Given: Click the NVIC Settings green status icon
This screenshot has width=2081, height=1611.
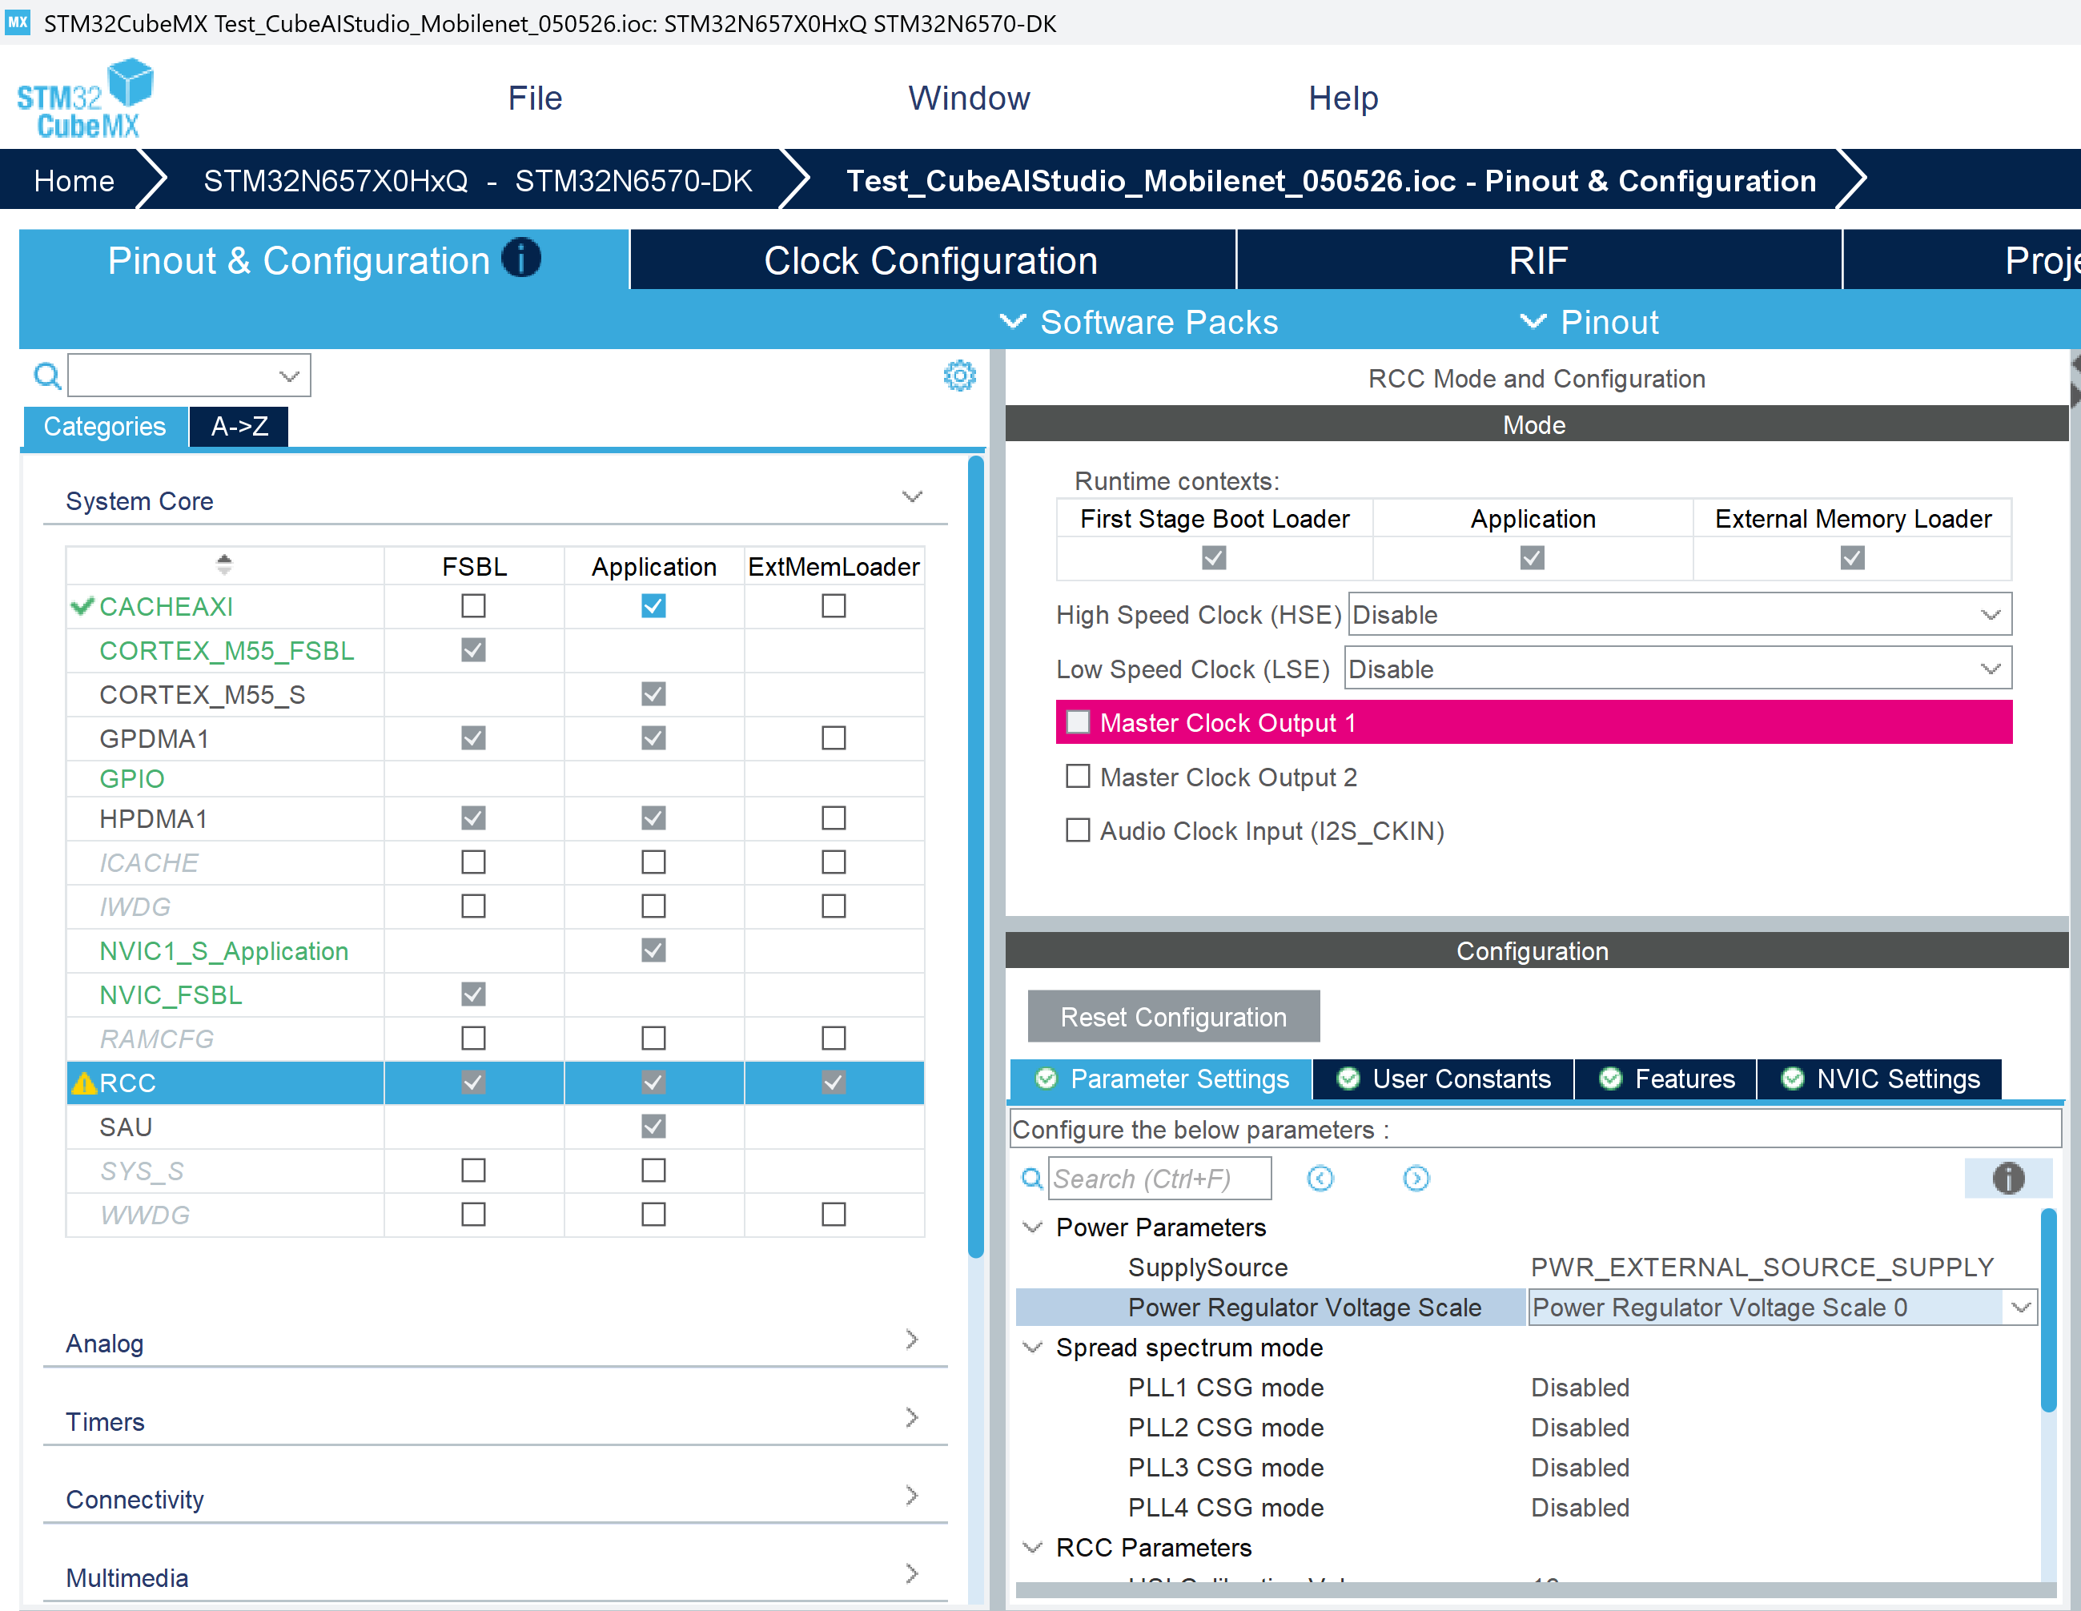Looking at the screenshot, I should point(1792,1079).
